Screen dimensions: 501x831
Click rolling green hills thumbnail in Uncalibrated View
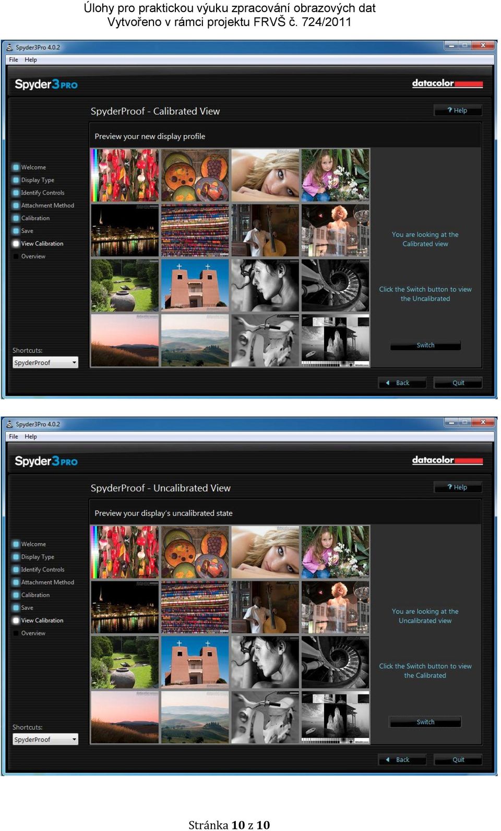[x=195, y=717]
